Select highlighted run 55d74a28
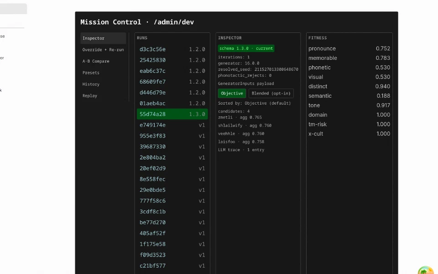 tap(172, 114)
